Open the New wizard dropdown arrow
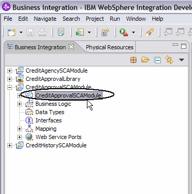Screen dimensions: 192x194 pos(21,32)
